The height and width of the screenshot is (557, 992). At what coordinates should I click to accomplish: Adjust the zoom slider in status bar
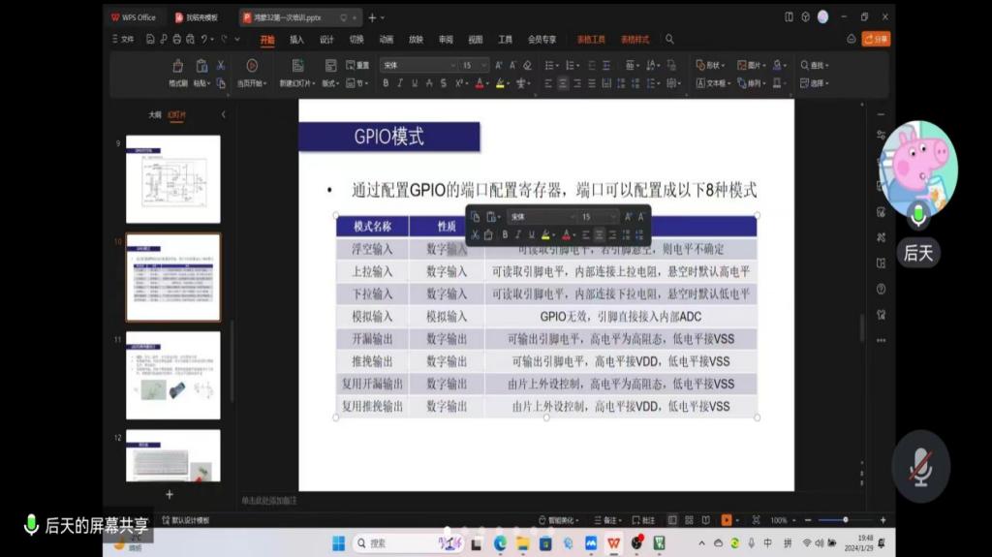point(845,520)
